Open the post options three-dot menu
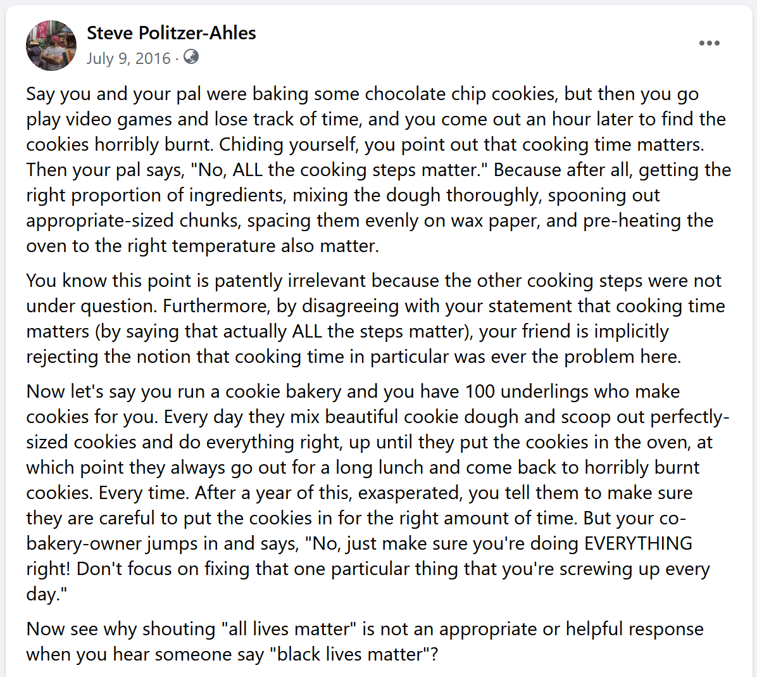The height and width of the screenshot is (677, 757). (709, 43)
